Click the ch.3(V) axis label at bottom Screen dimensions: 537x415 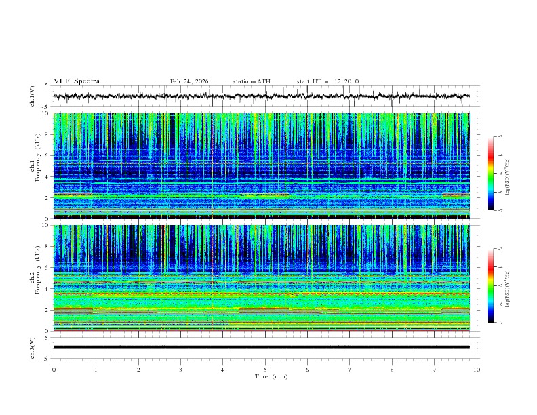pos(34,347)
